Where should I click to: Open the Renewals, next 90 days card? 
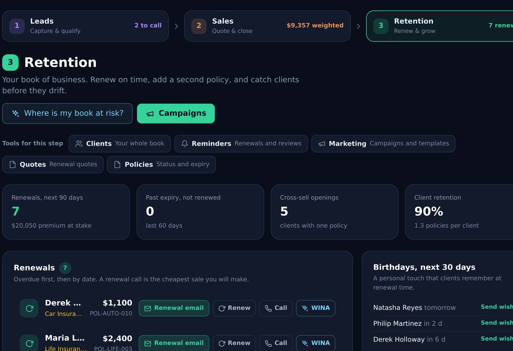click(66, 212)
